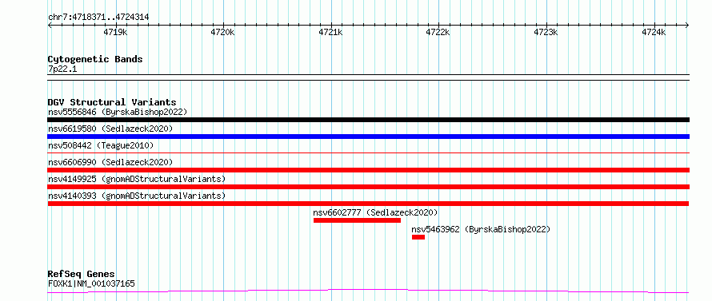Click the 4724k ruler tick label
This screenshot has height=301, width=712.
[x=654, y=32]
